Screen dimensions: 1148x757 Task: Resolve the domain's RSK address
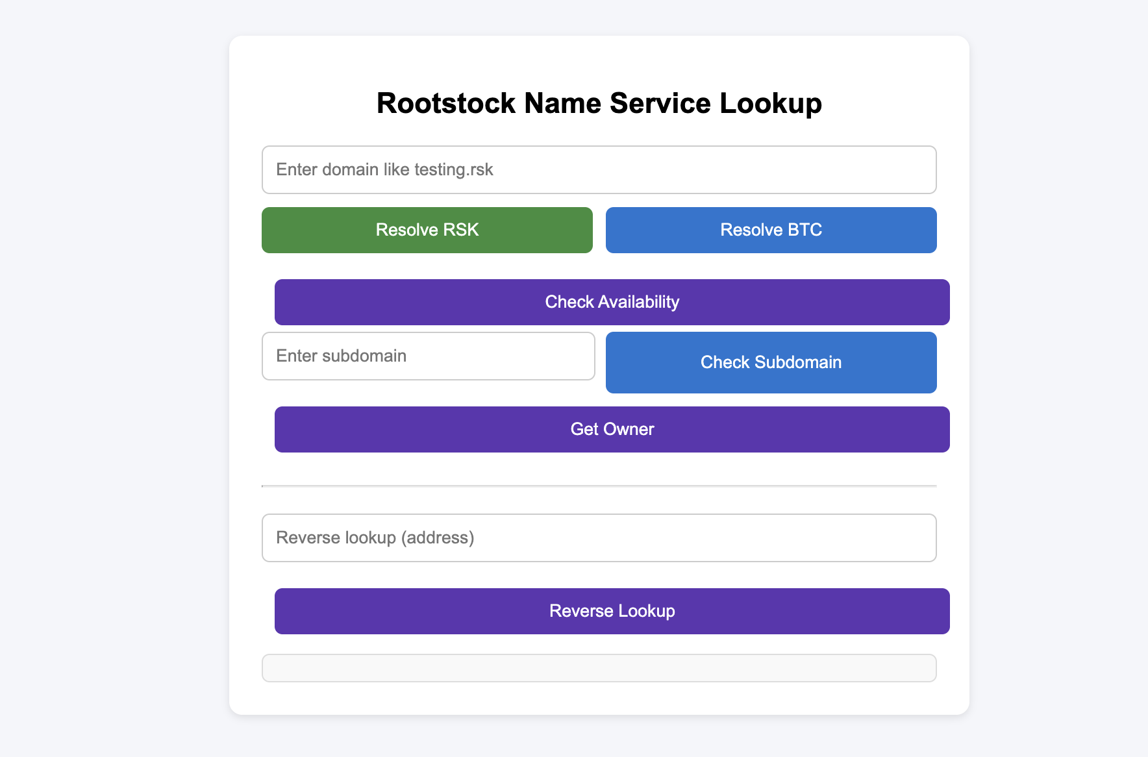pyautogui.click(x=427, y=230)
